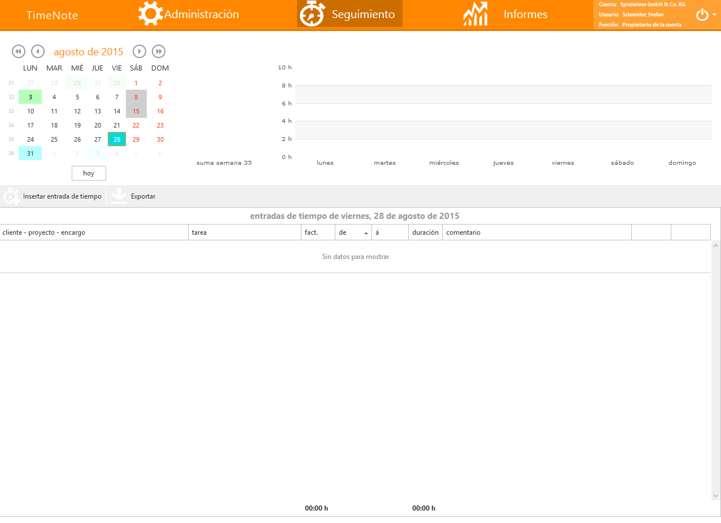The image size is (721, 523).
Task: Open the account dropdown arrow beside power icon
Action: click(715, 15)
